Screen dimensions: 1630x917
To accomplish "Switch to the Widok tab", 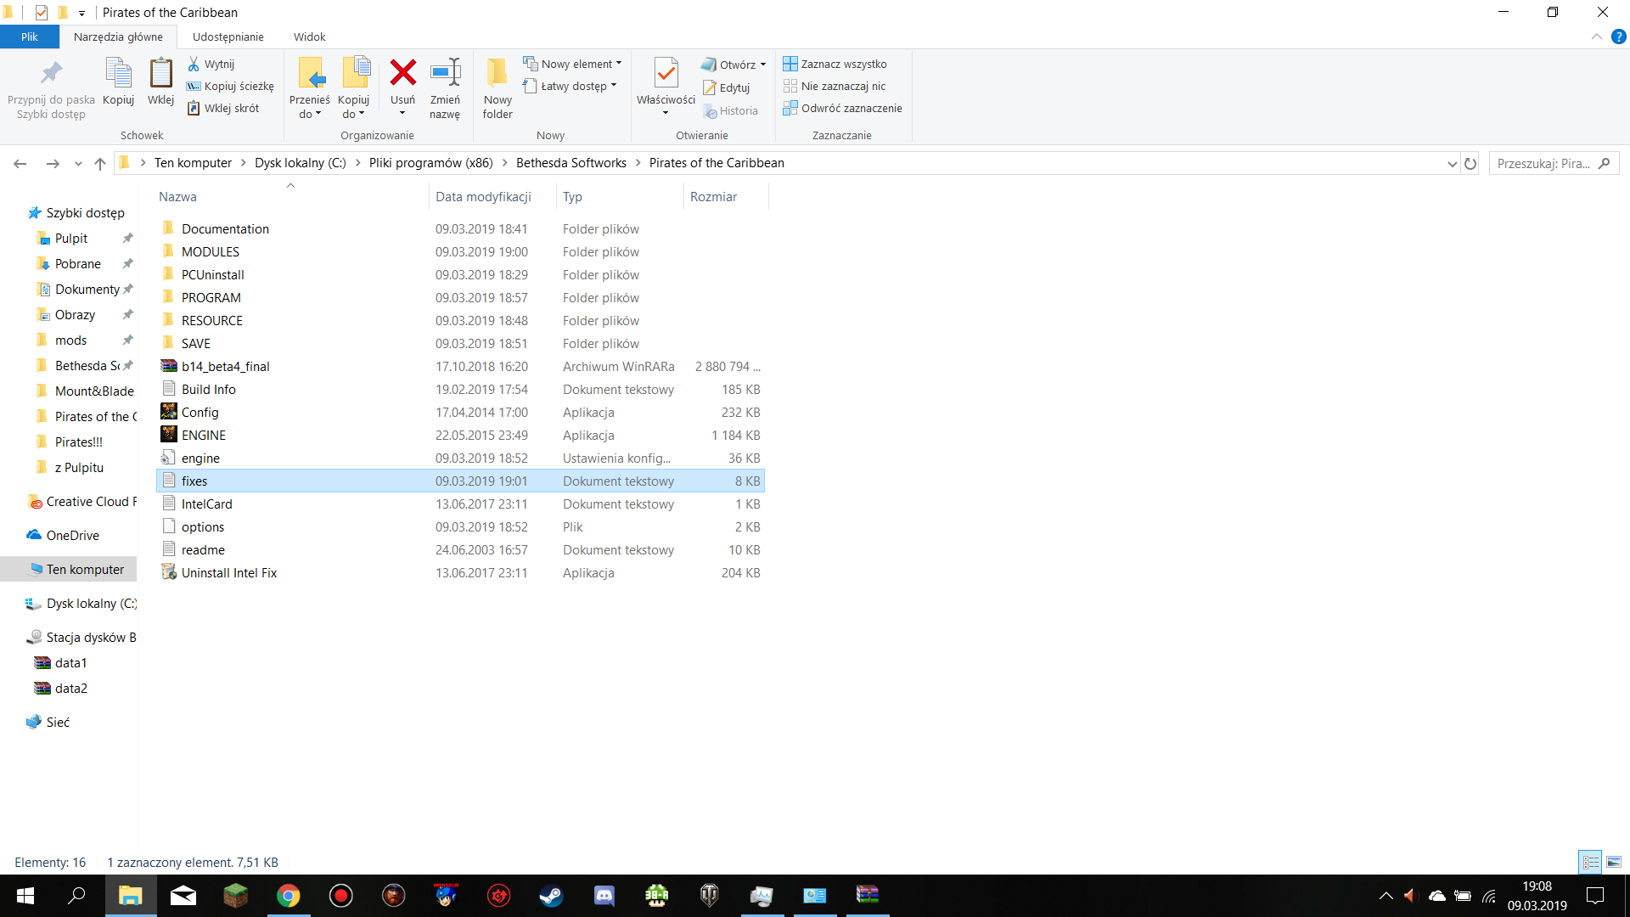I will pos(309,37).
